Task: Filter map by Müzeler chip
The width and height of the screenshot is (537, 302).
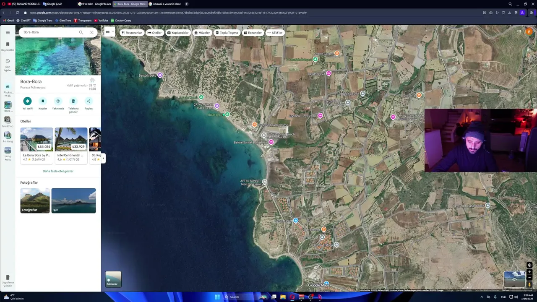Action: pyautogui.click(x=202, y=33)
